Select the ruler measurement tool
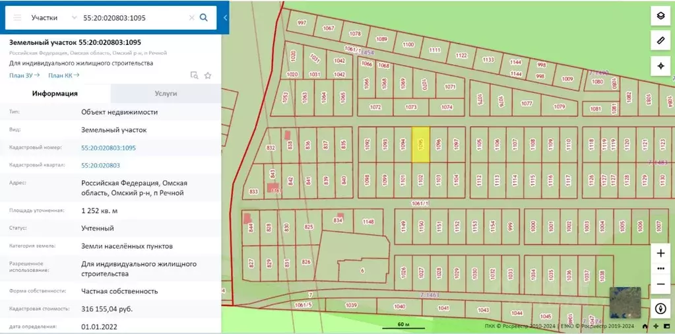Image resolution: width=675 pixels, height=334 pixels. tap(660, 41)
